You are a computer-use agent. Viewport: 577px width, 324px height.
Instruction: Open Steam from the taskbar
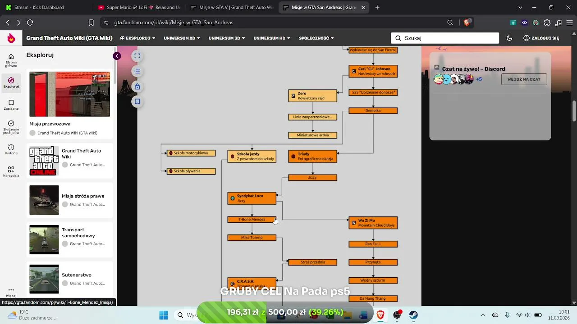tap(413, 315)
